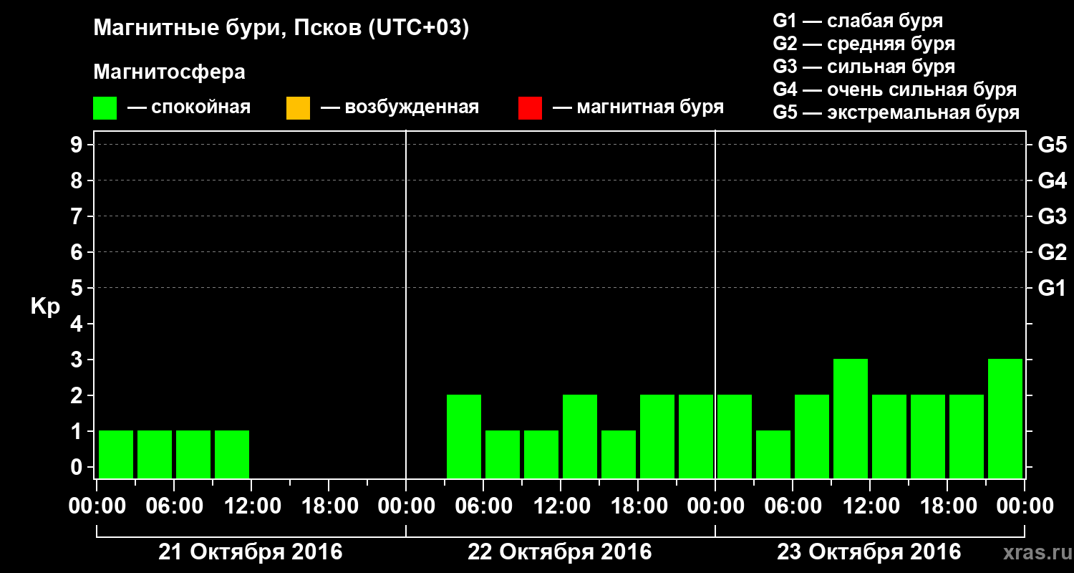This screenshot has width=1074, height=573.
Task: Click the '18:00' tick label under 22 October
Action: 638,506
